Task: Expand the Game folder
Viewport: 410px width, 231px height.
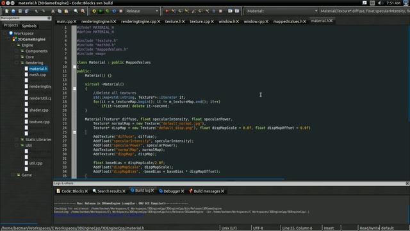Action: [x=13, y=175]
